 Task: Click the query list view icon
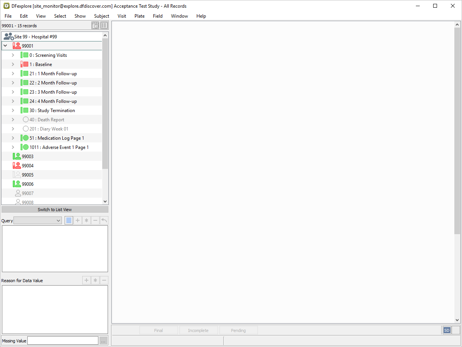tap(69, 220)
